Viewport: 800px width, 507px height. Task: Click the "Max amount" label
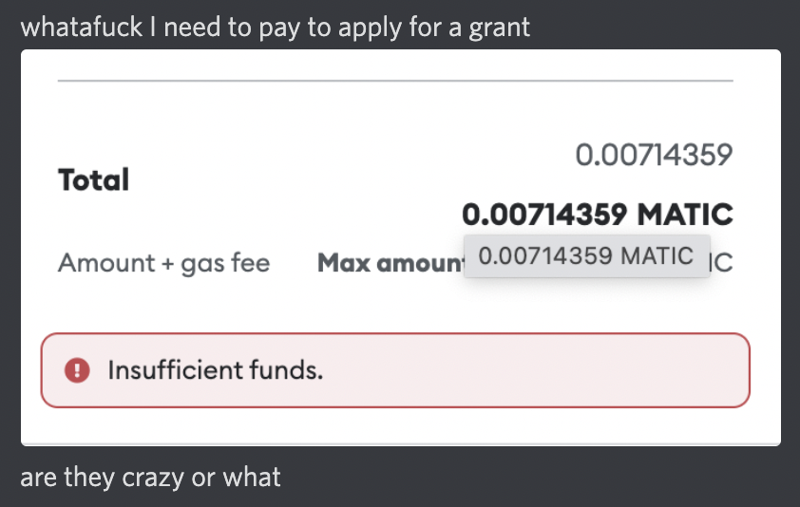(x=388, y=263)
